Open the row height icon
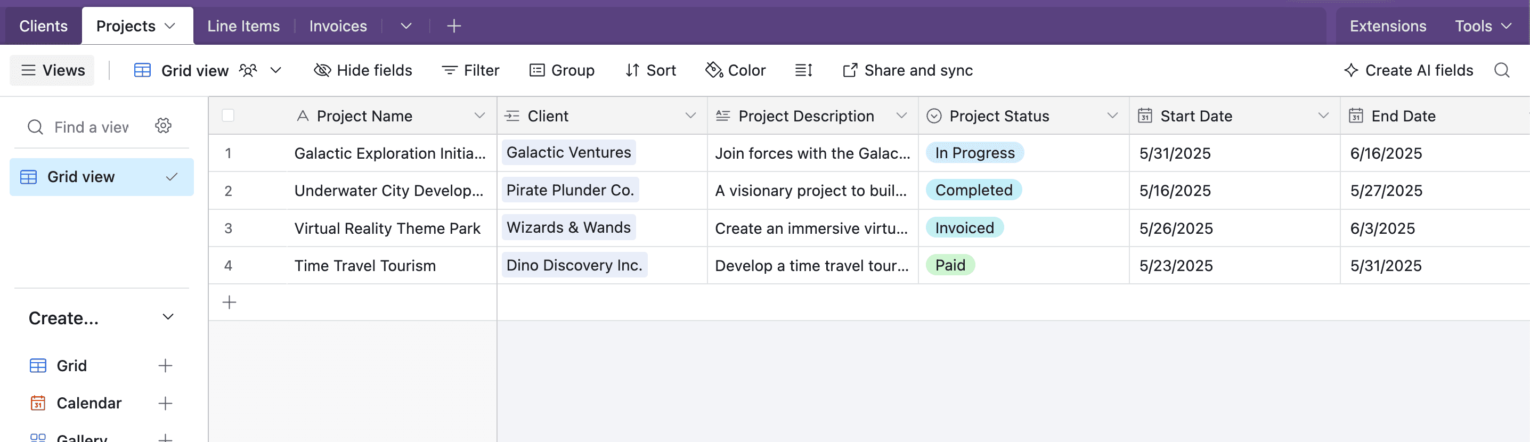This screenshot has height=442, width=1530. click(x=803, y=70)
